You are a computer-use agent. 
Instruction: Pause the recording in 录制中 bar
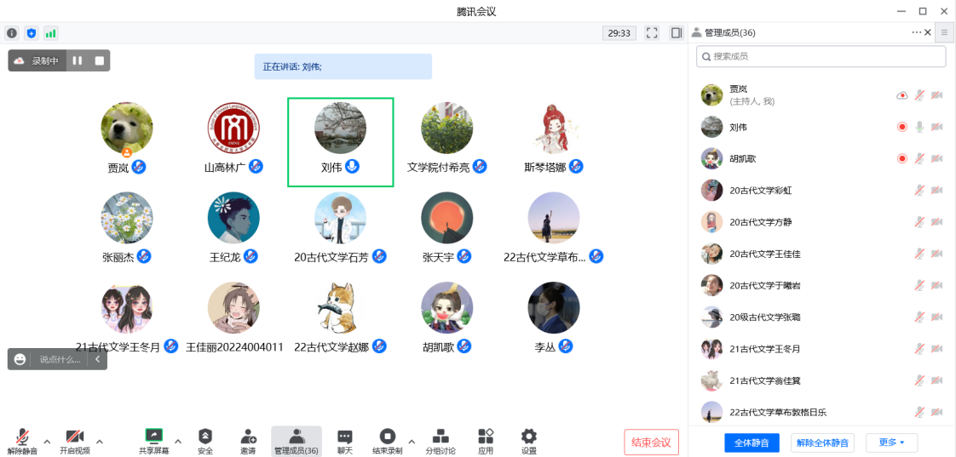coord(77,60)
